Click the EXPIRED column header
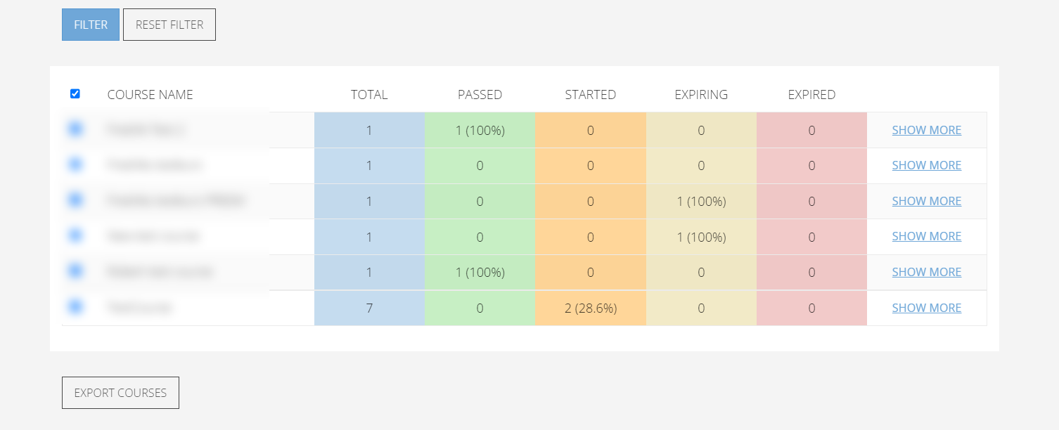 [x=811, y=95]
